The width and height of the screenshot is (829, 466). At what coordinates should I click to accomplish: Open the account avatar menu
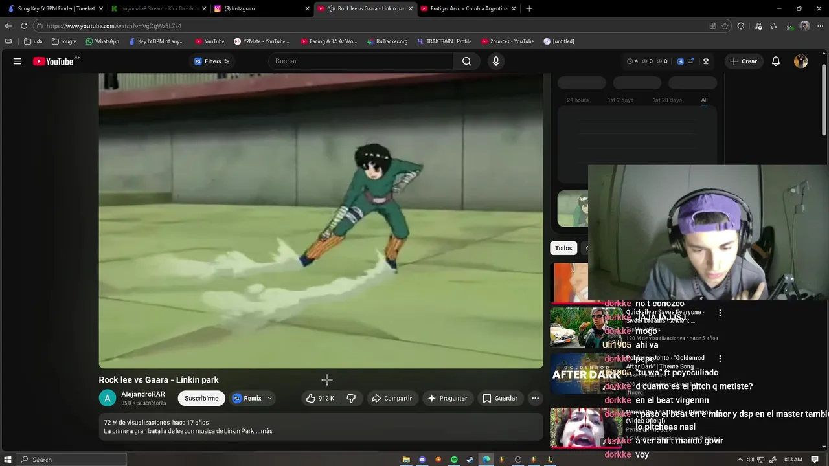click(801, 61)
